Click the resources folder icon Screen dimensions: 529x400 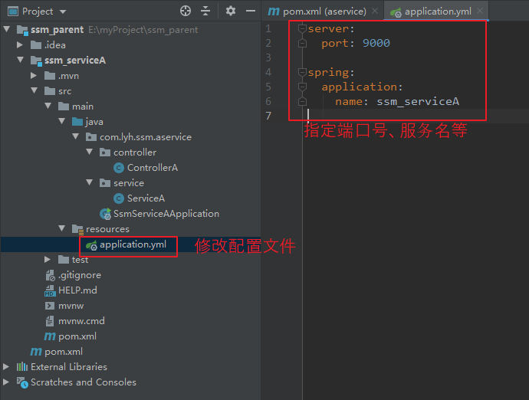pyautogui.click(x=77, y=229)
